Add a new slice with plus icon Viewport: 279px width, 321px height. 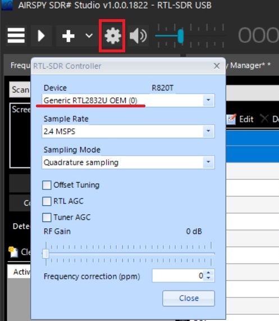tap(68, 36)
